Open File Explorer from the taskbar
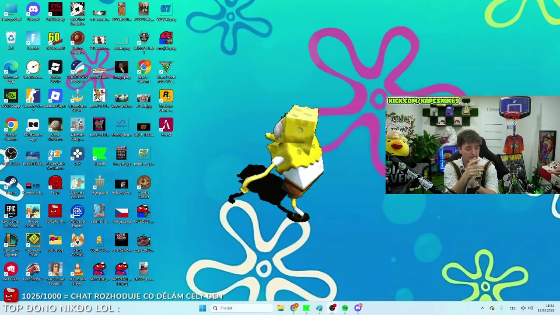The height and width of the screenshot is (315, 560). click(x=281, y=308)
